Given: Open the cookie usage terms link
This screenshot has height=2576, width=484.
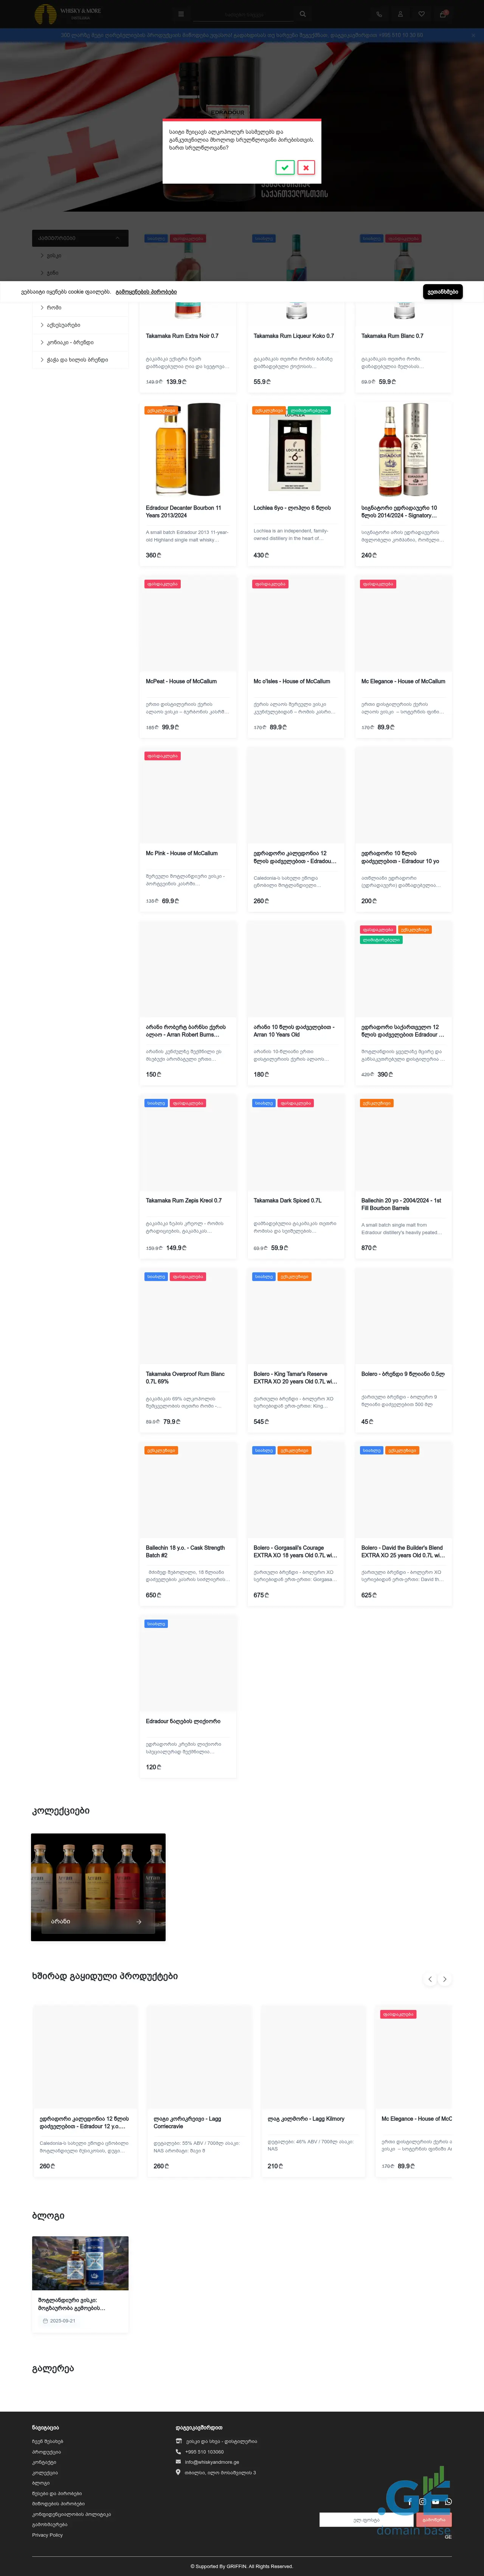Looking at the screenshot, I should pyautogui.click(x=146, y=292).
